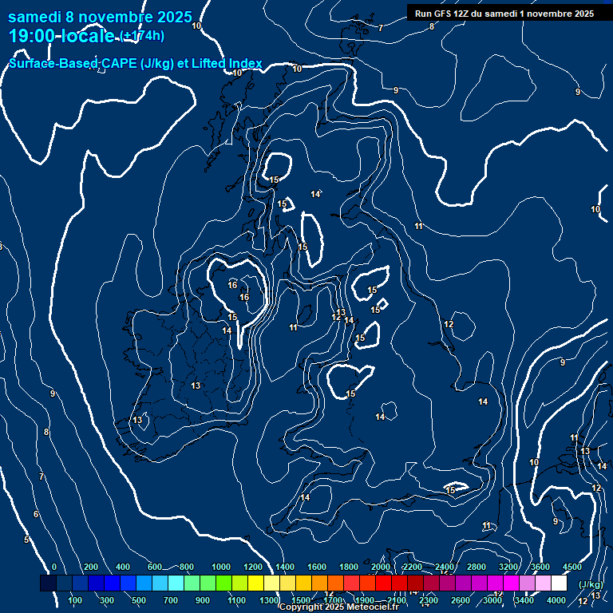Click the sky blue 500–600 legend swatch
613x613 pixels.
[x=144, y=583]
